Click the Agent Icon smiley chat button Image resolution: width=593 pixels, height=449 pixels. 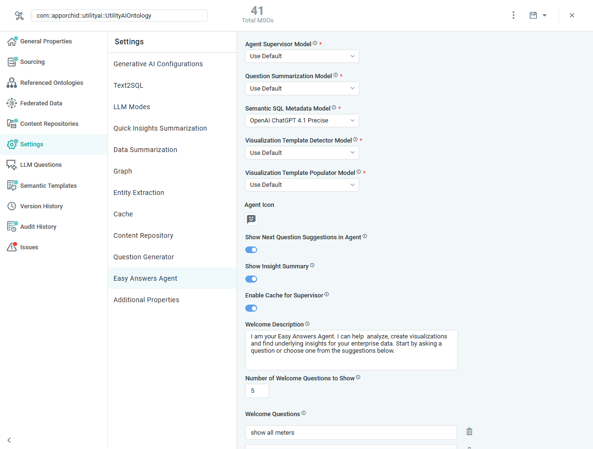pyautogui.click(x=251, y=219)
